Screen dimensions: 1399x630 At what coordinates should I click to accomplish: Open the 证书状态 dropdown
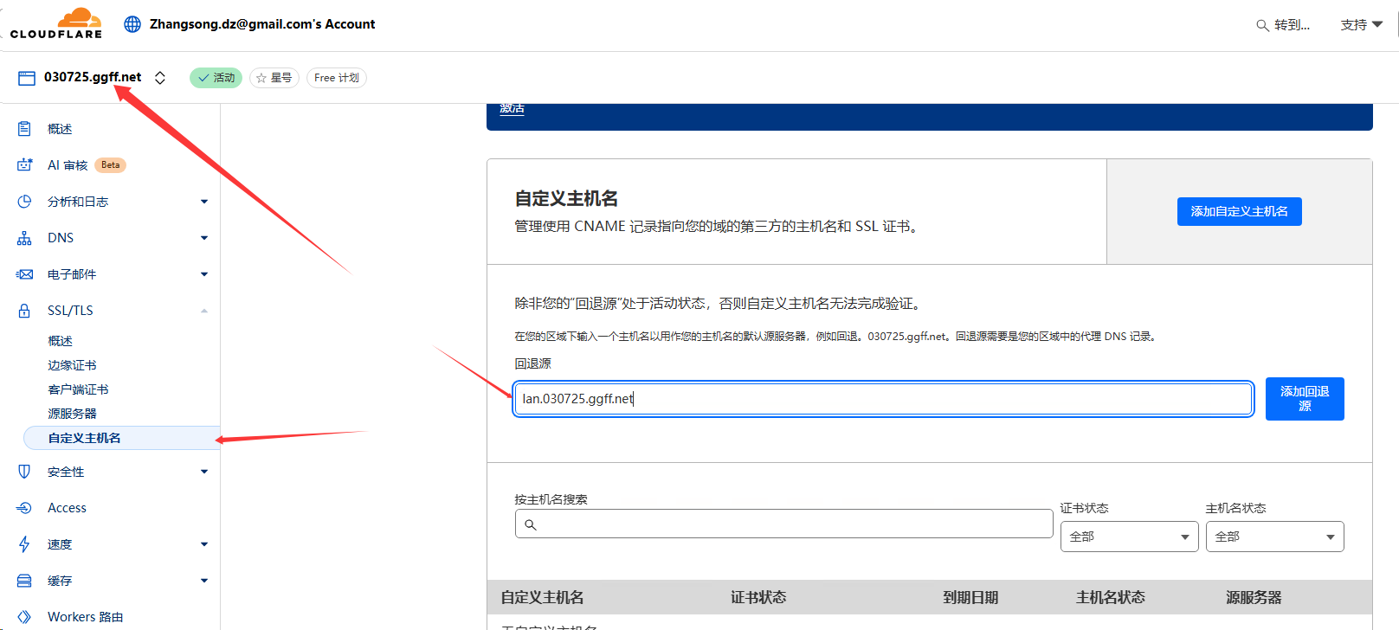[1129, 537]
